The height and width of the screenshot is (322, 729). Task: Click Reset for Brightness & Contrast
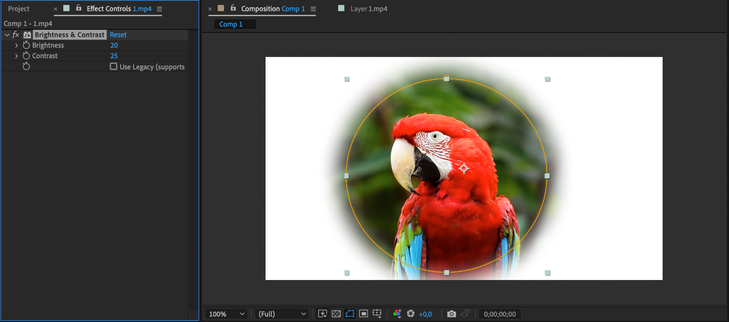click(118, 35)
